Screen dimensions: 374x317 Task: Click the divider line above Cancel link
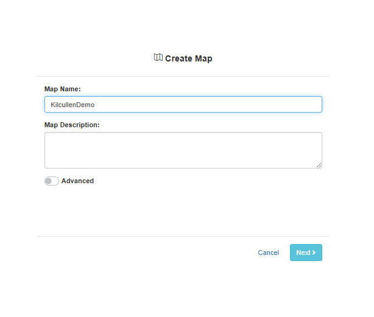pos(183,237)
